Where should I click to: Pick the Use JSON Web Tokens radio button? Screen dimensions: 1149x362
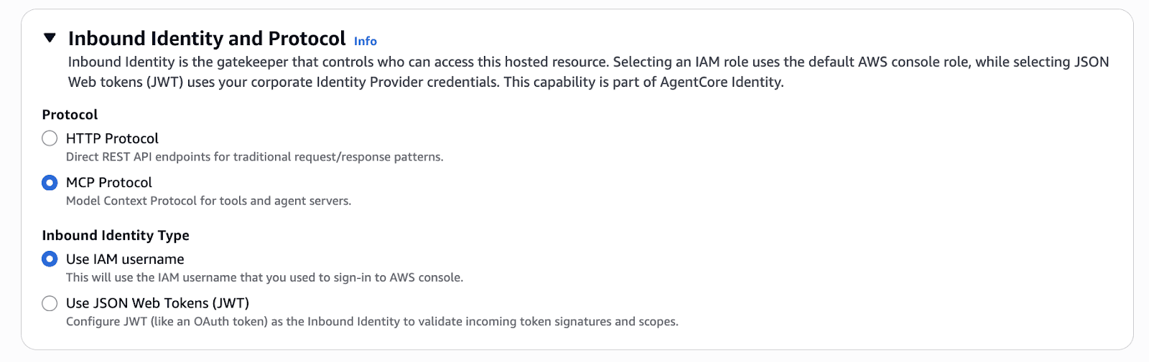click(50, 303)
